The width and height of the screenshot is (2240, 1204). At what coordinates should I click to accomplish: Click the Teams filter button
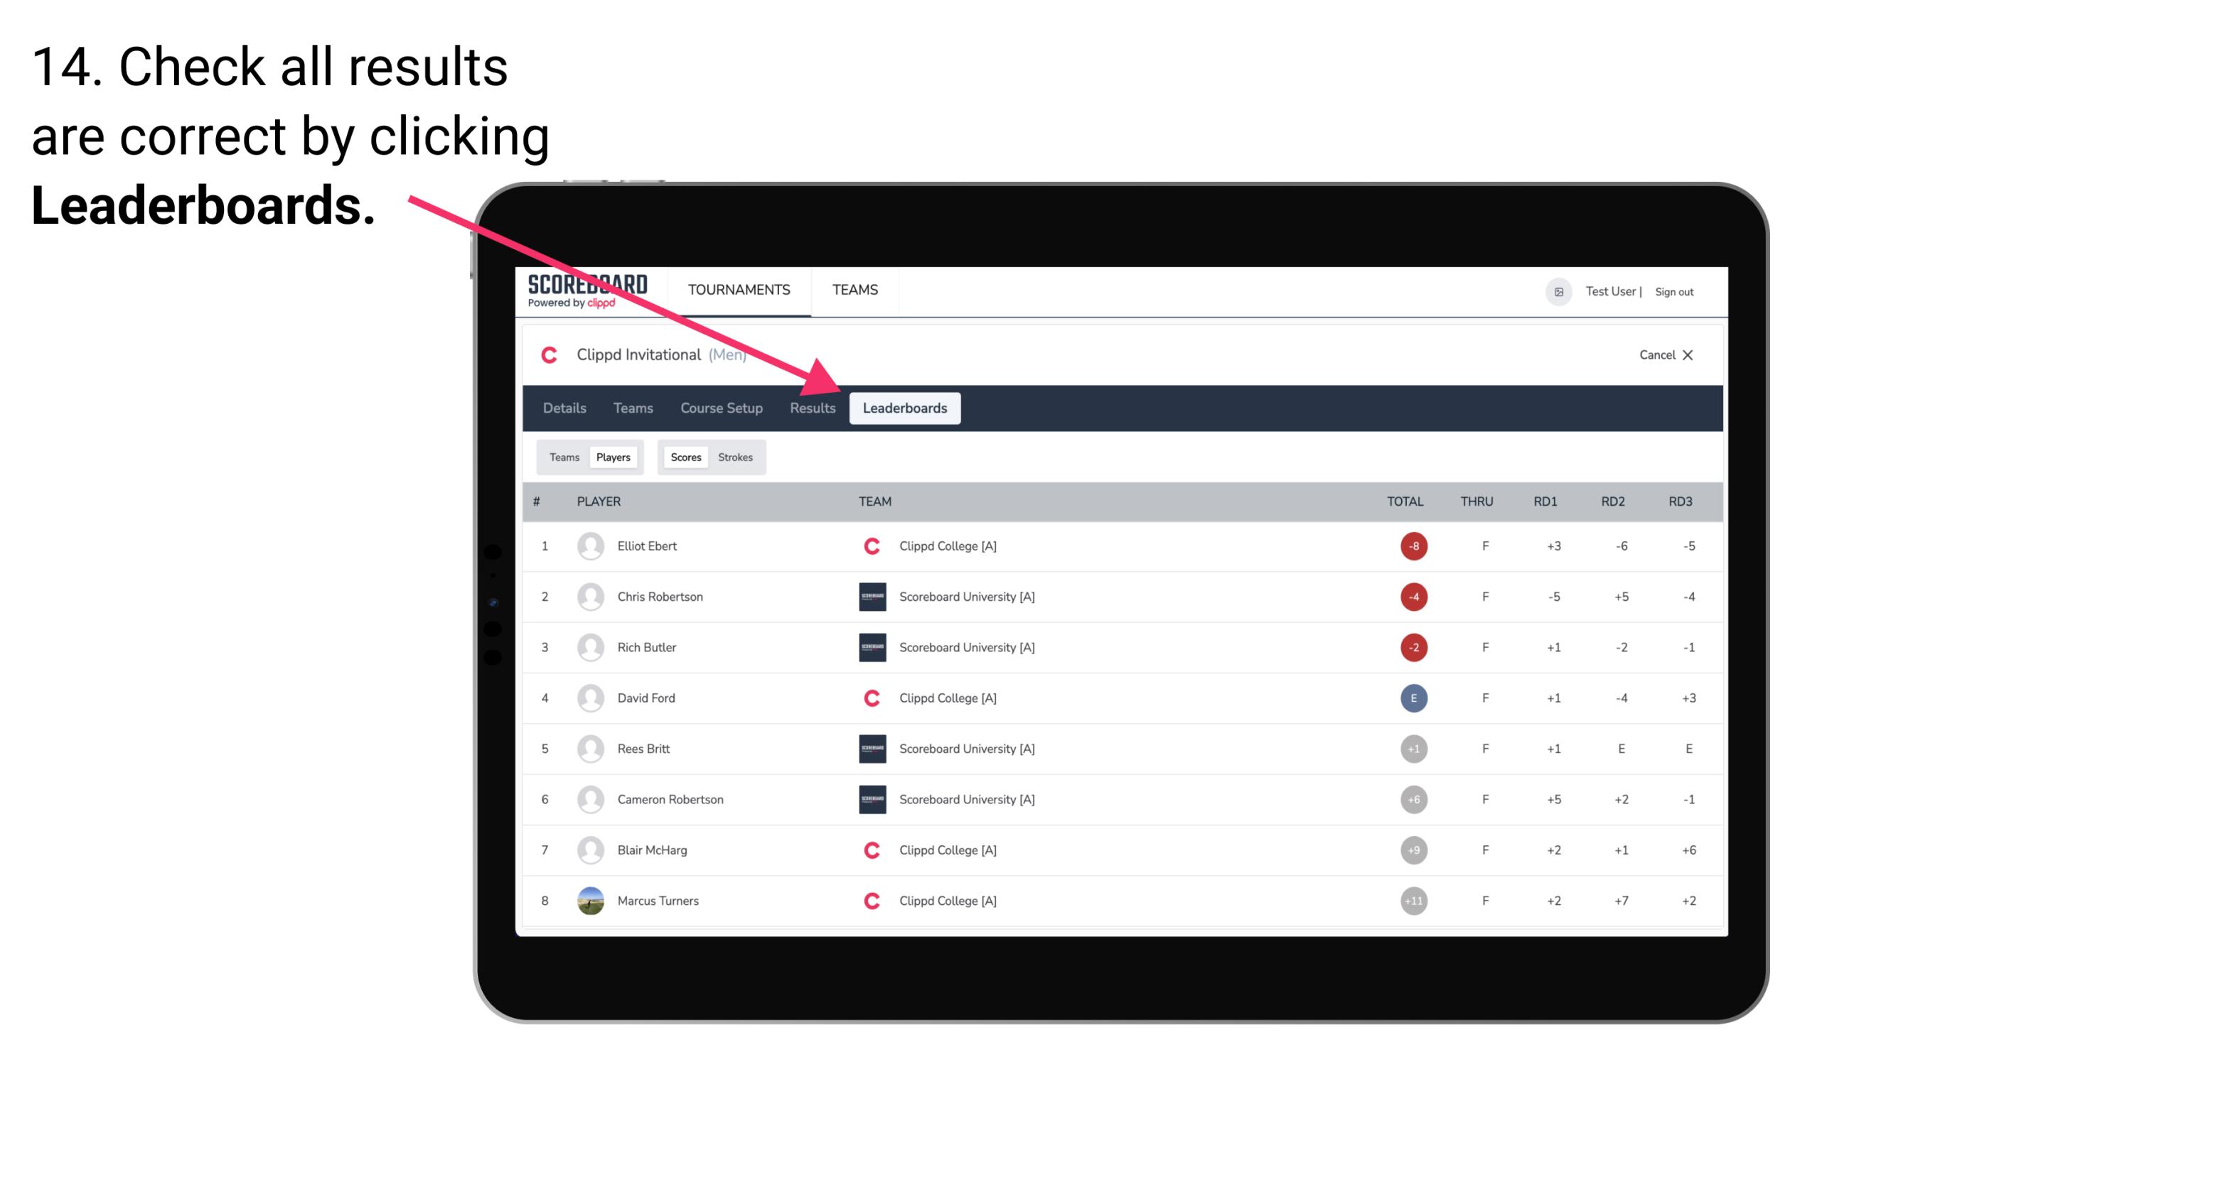564,455
